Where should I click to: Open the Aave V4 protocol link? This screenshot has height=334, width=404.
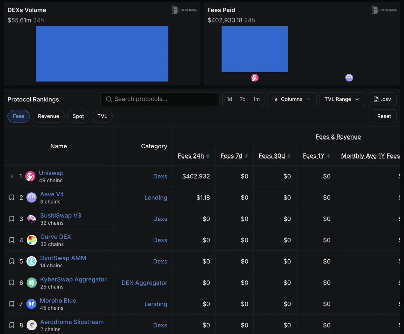52,194
